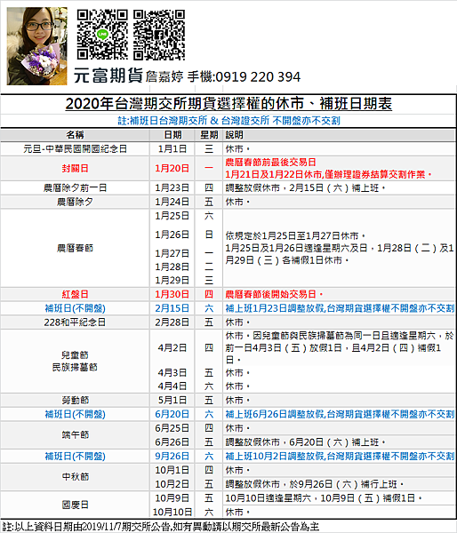The image size is (457, 533).
Task: Click the woman's profile photo
Action: (36, 46)
